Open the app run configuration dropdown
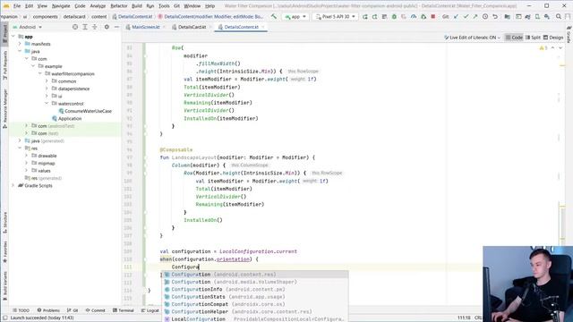 [295, 16]
